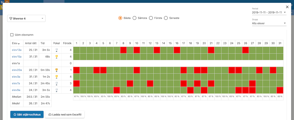Click the gold trophy icon for elev20a
The width and height of the screenshot is (294, 120).
[56, 70]
